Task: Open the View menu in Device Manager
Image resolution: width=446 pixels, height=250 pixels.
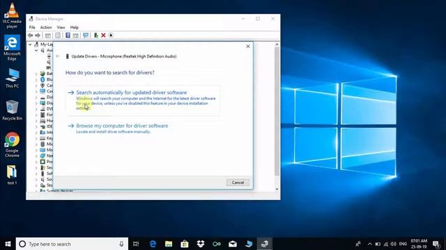Action: [61, 28]
